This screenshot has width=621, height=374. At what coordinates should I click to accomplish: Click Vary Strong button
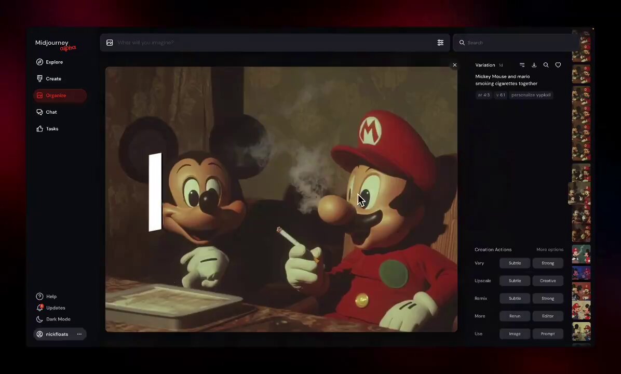pyautogui.click(x=548, y=263)
